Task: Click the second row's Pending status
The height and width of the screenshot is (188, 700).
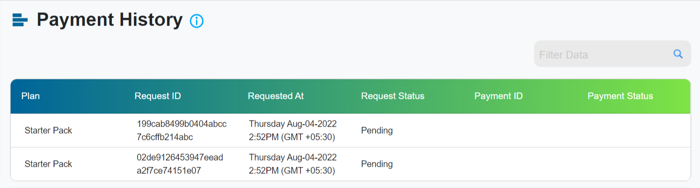Action: (x=377, y=164)
